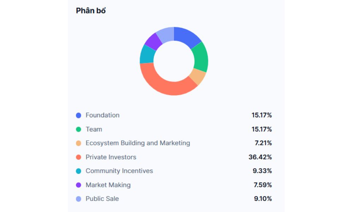Click the Phân bổ heading
This screenshot has height=212, width=353.
[91, 11]
